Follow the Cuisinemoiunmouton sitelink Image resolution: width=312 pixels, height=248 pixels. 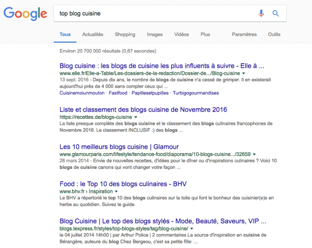82,93
